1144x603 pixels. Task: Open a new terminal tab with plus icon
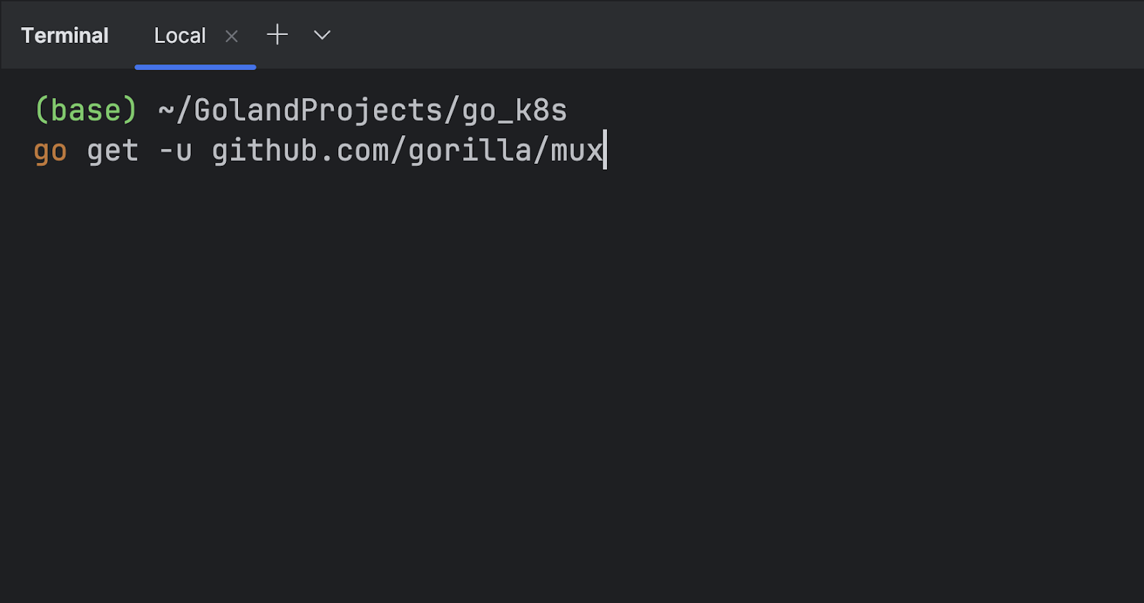point(277,34)
